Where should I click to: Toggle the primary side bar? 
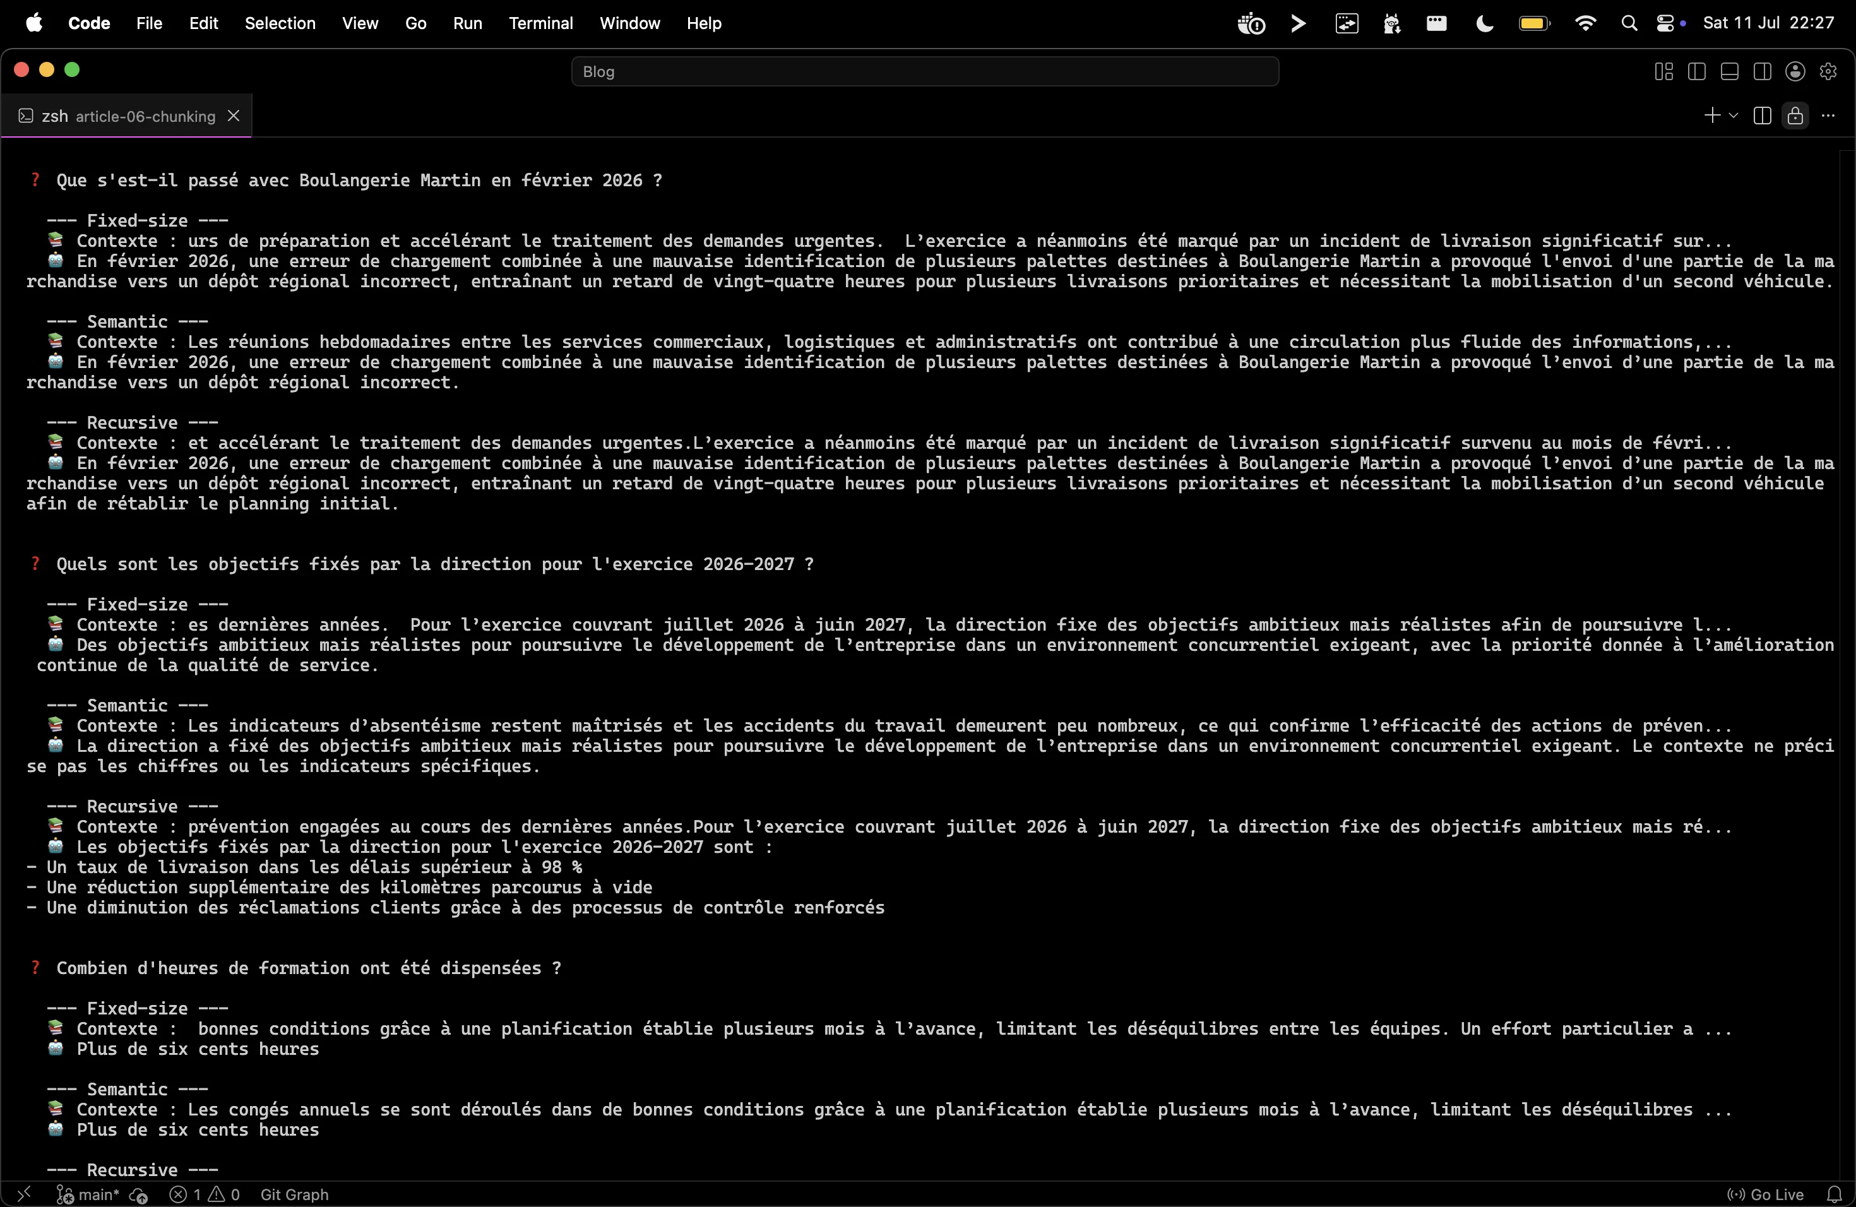tap(1696, 72)
